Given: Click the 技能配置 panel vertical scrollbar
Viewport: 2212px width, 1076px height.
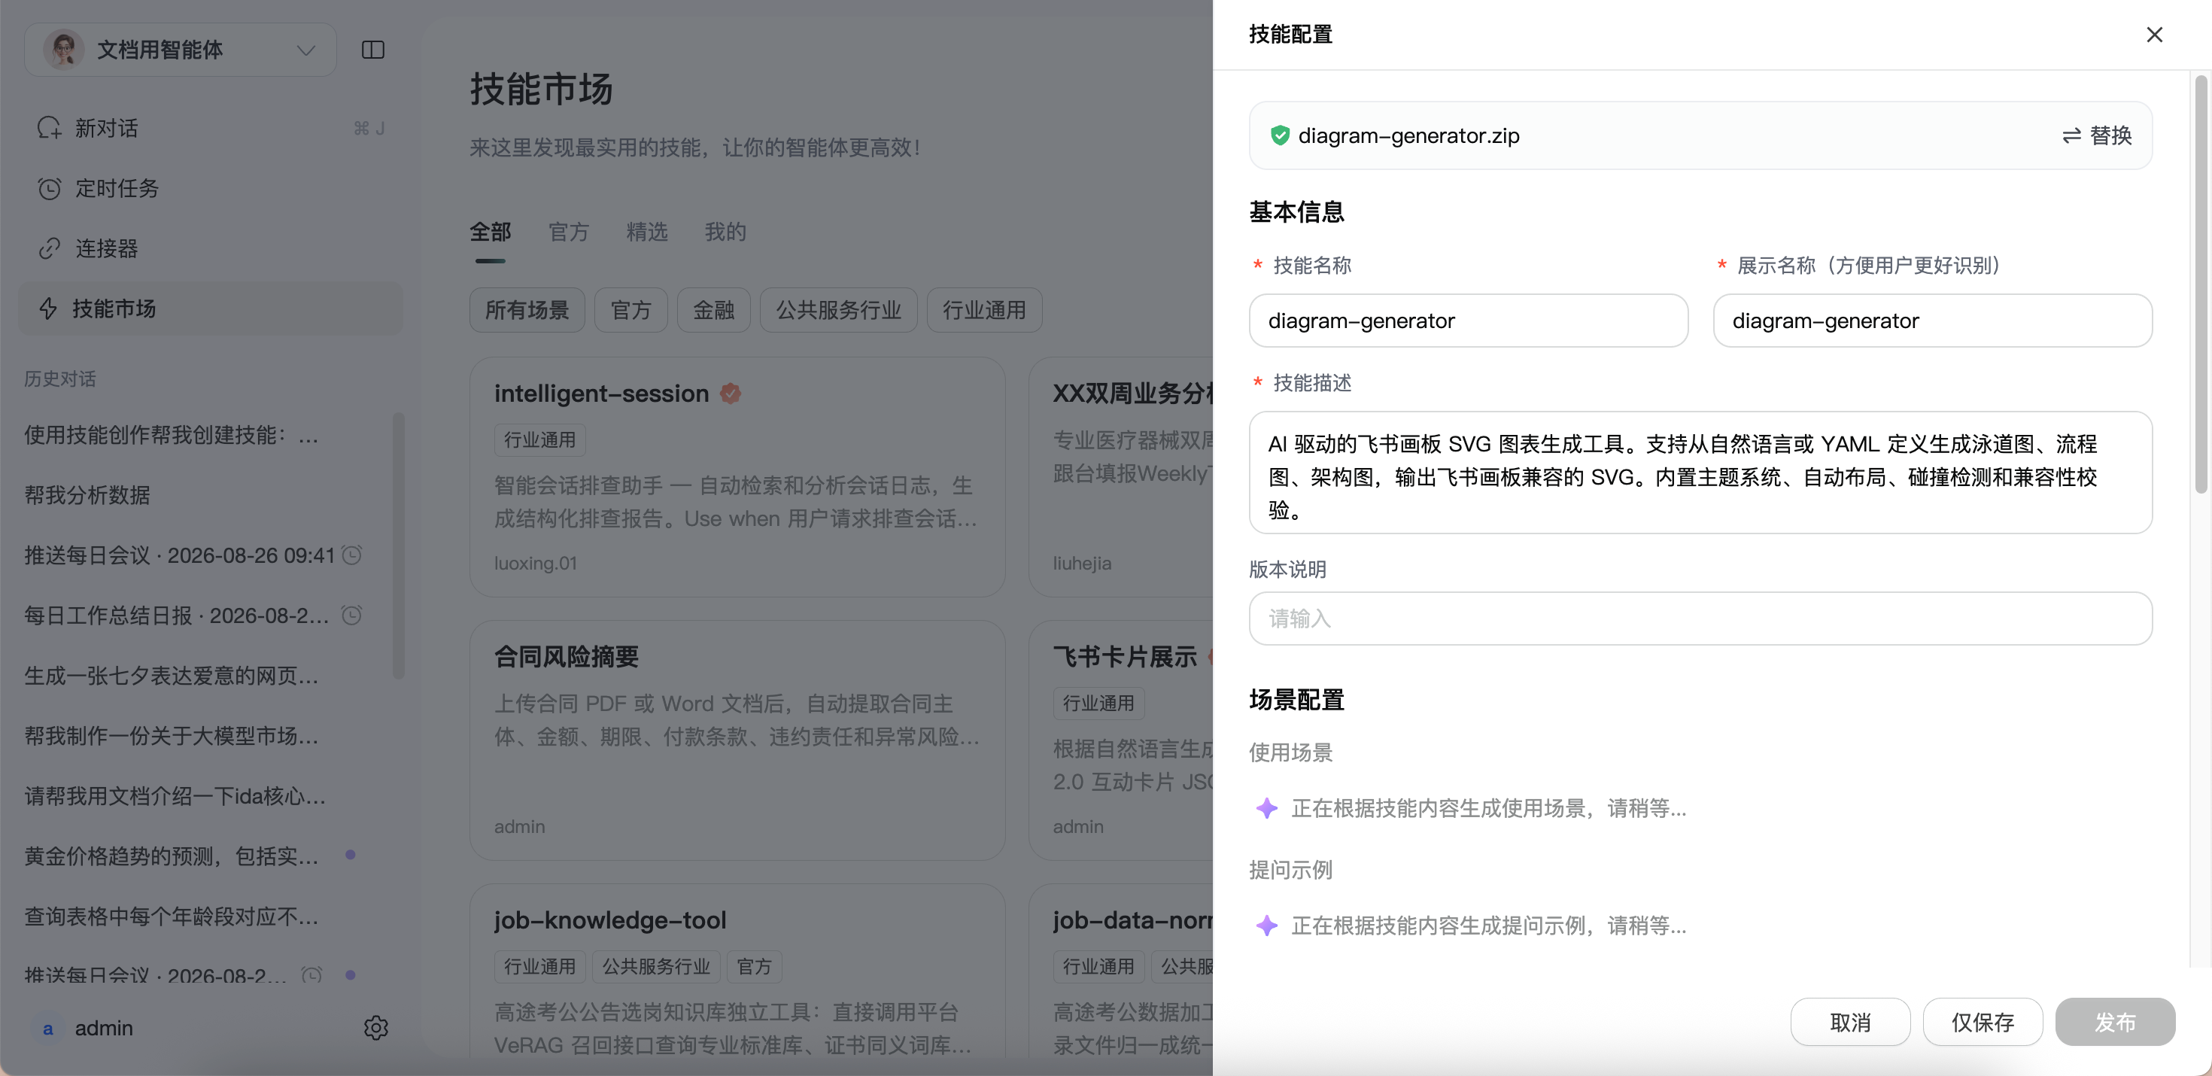Looking at the screenshot, I should point(2200,284).
